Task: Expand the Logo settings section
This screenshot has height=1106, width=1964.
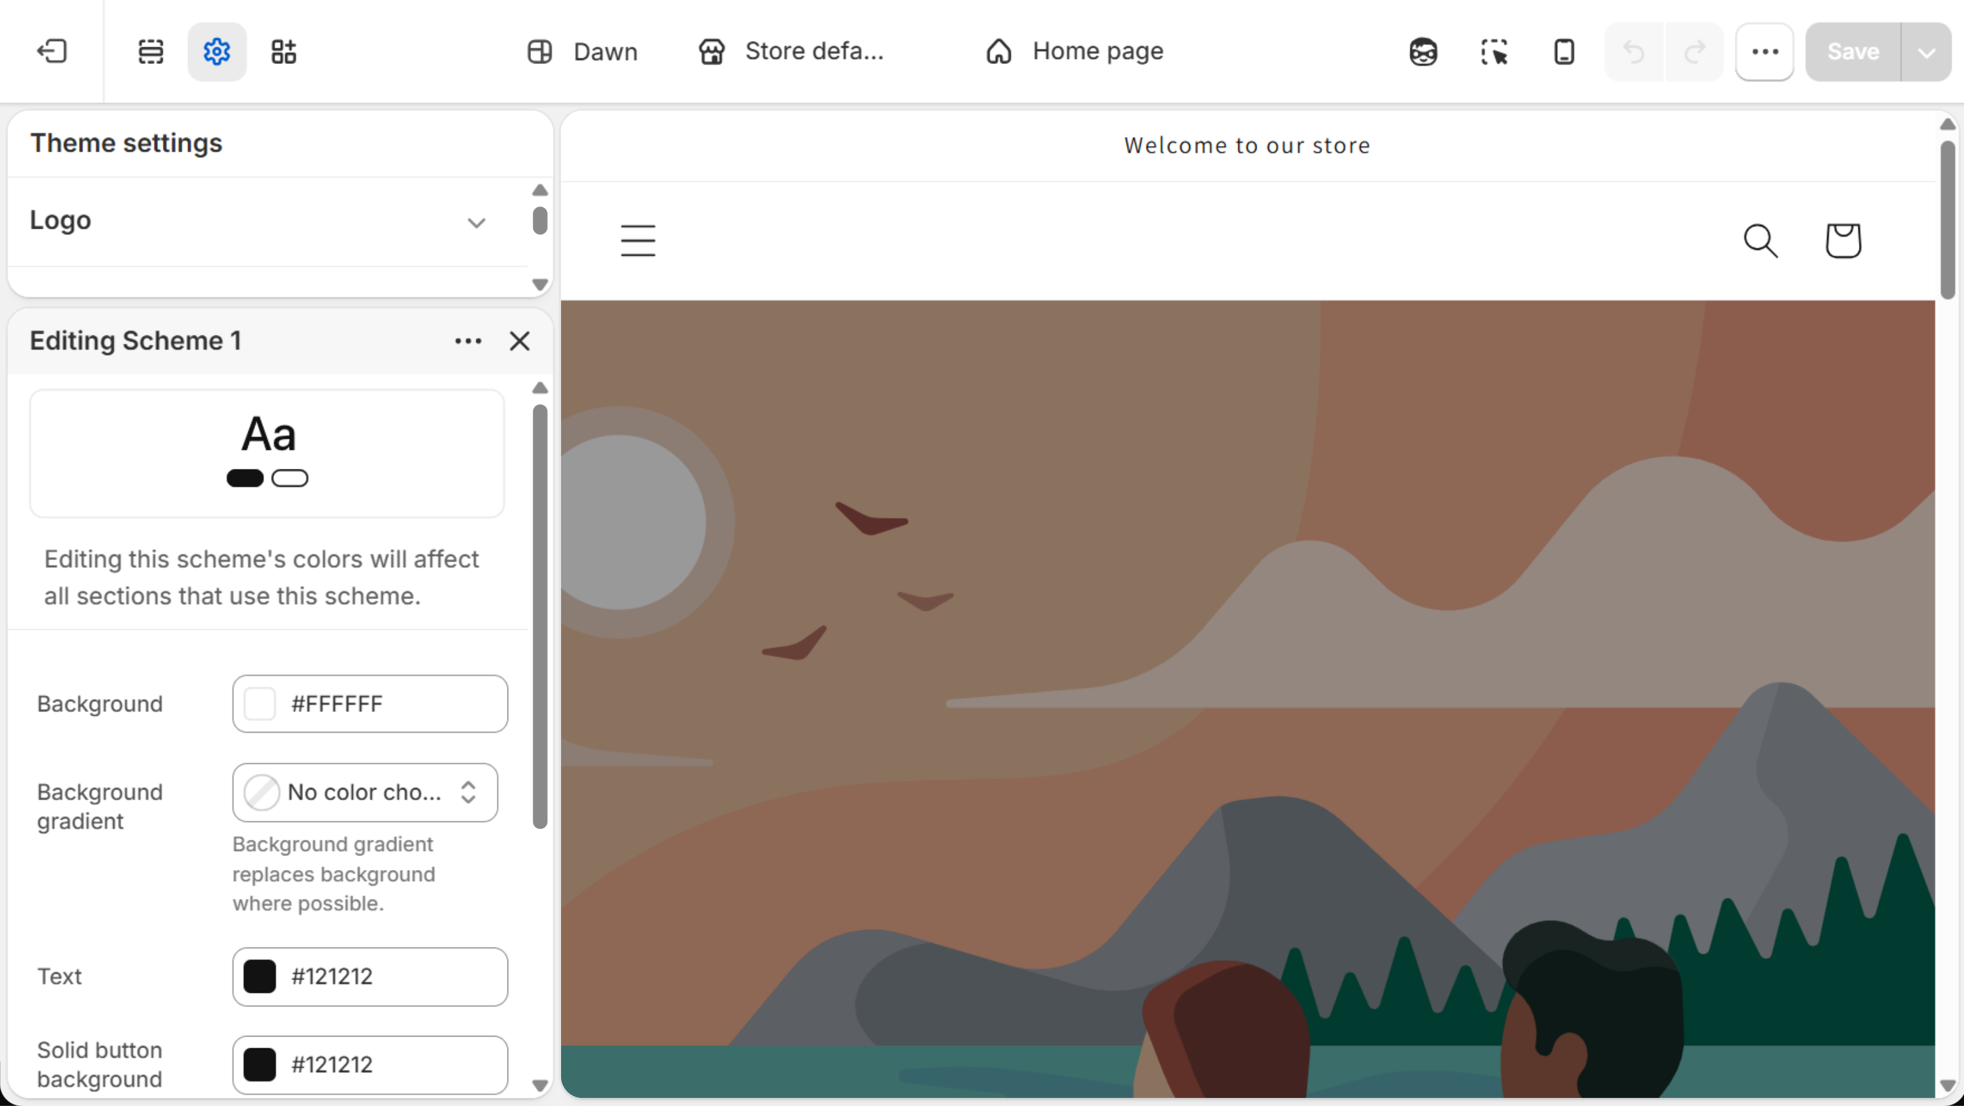Action: pyautogui.click(x=267, y=221)
